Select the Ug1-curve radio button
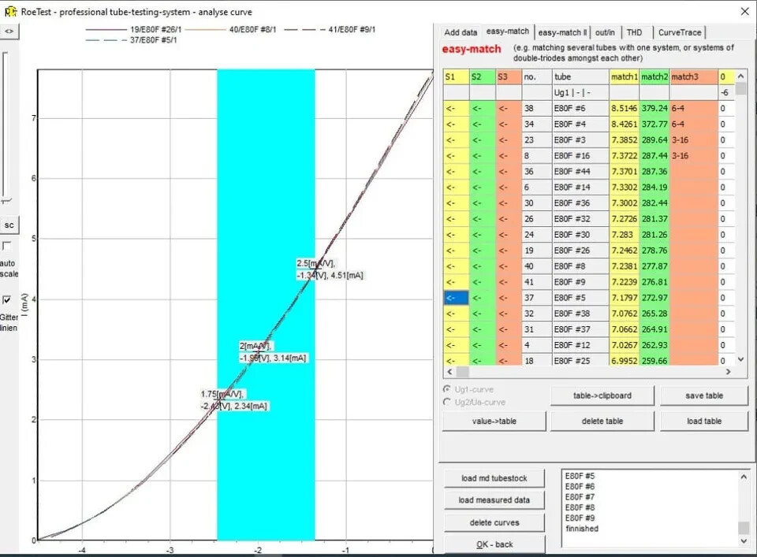 pyautogui.click(x=447, y=389)
